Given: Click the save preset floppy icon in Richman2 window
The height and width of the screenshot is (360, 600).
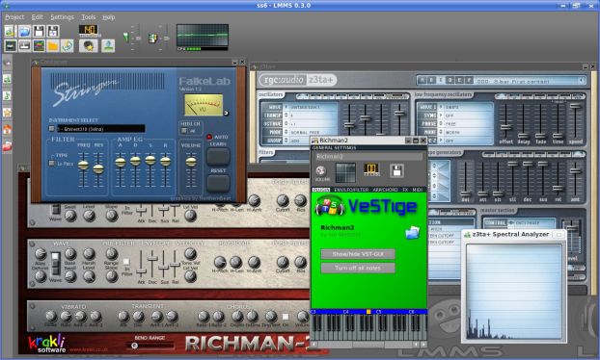Looking at the screenshot, I should [x=396, y=170].
